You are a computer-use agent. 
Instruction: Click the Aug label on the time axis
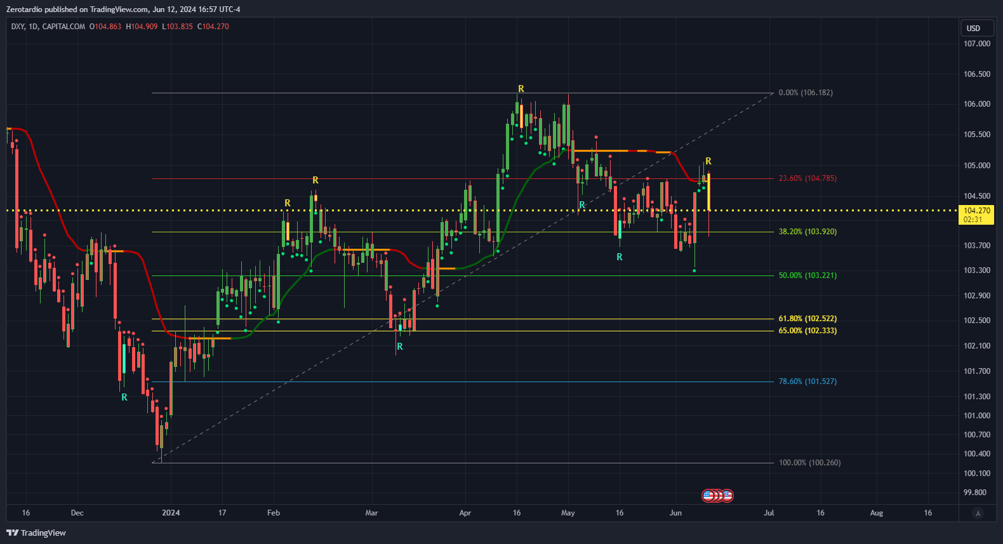pyautogui.click(x=877, y=513)
